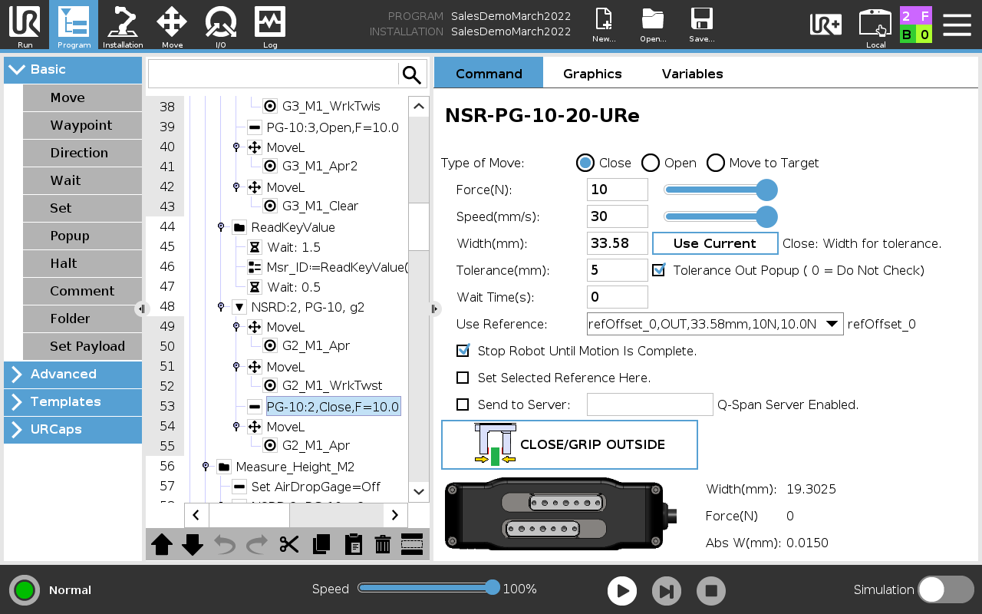Open the Move screen icon
982x614 pixels.
pyautogui.click(x=172, y=25)
